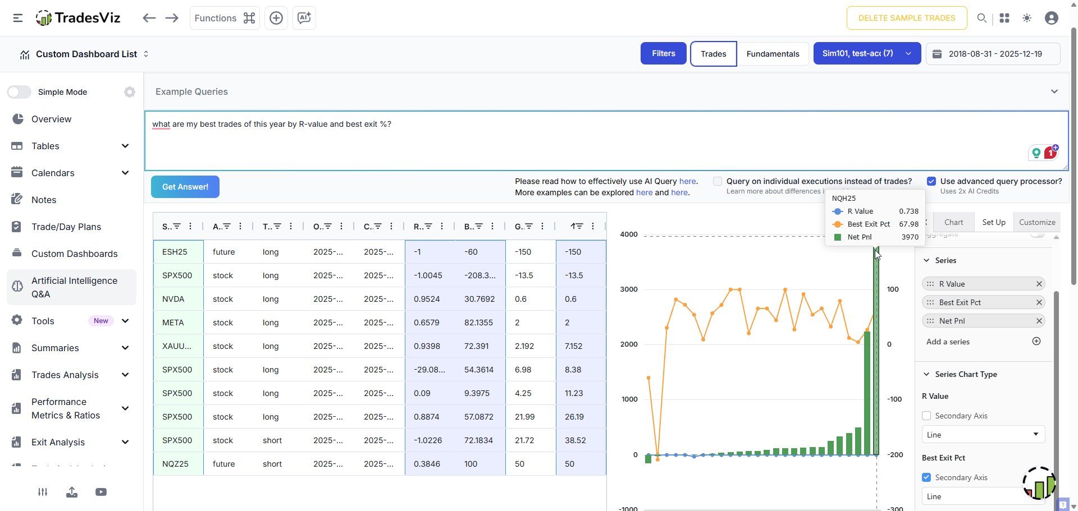
Task: Follow the 'here' link after AI Query
Action: (687, 181)
